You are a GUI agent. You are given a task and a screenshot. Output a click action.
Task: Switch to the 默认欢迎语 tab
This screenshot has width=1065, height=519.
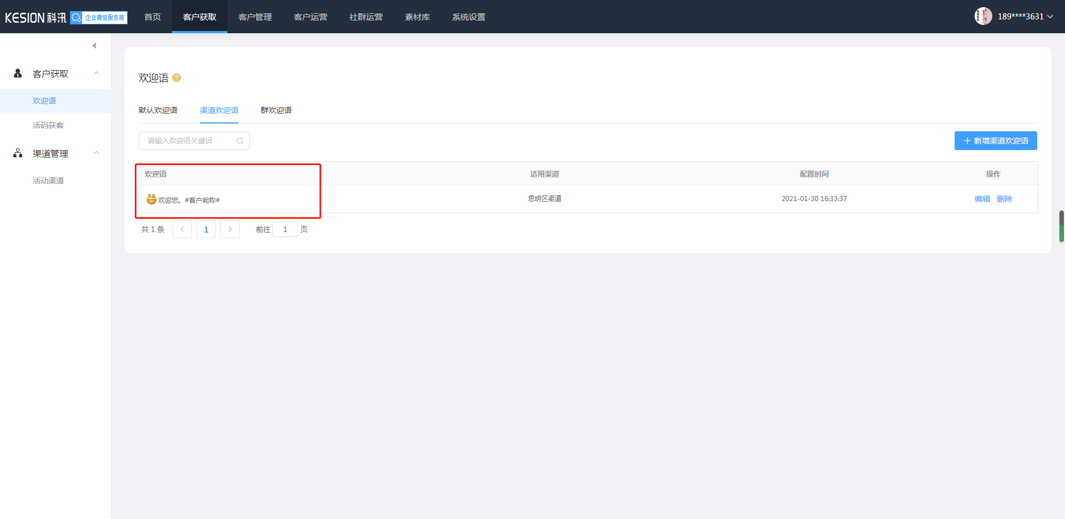point(158,110)
